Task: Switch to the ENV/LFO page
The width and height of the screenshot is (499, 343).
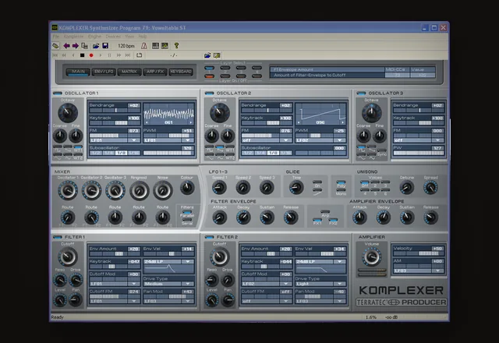Action: point(104,72)
